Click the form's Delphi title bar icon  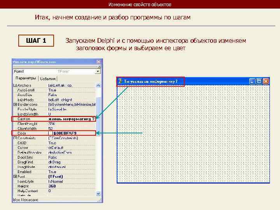(120, 81)
